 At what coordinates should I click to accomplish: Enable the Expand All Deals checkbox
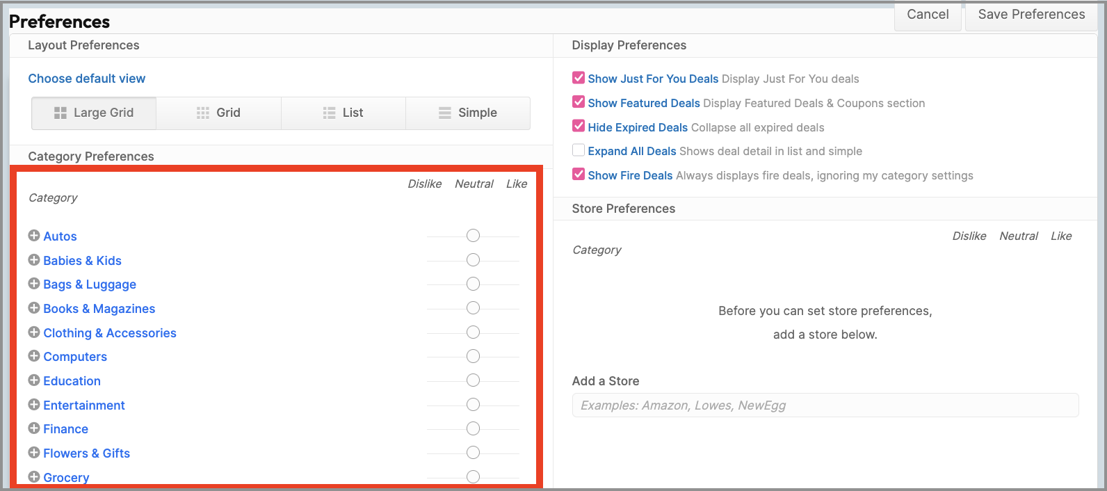(x=579, y=150)
